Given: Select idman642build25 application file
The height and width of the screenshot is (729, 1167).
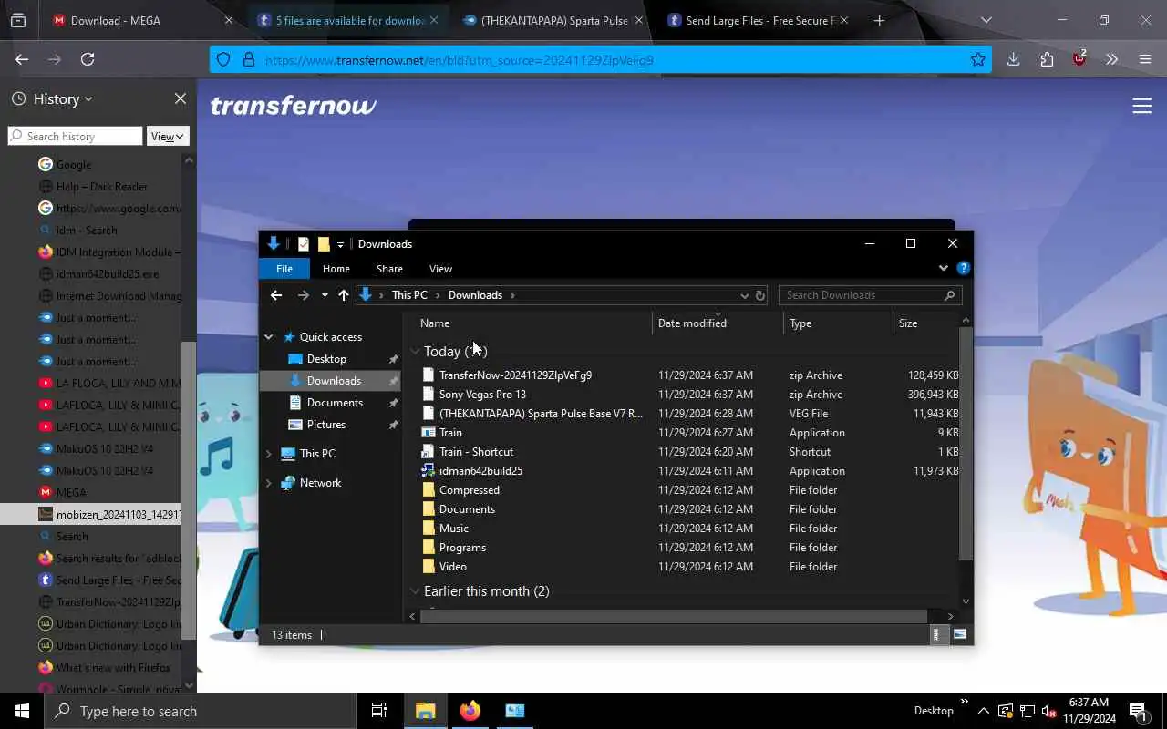Looking at the screenshot, I should pyautogui.click(x=480, y=471).
